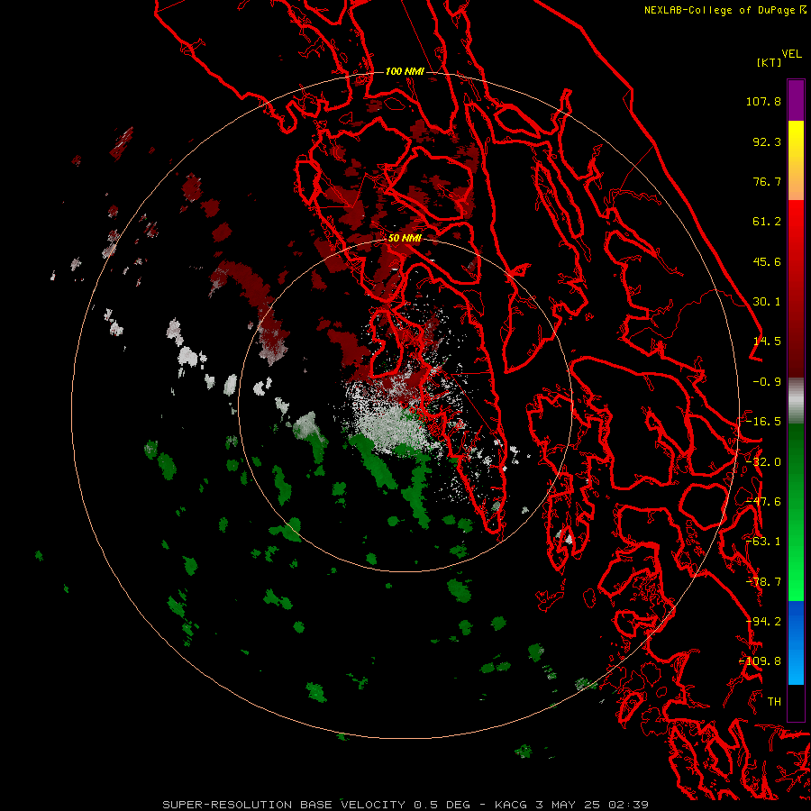The image size is (811, 811).
Task: Click the -47.6 scale value
Action: pos(763,502)
